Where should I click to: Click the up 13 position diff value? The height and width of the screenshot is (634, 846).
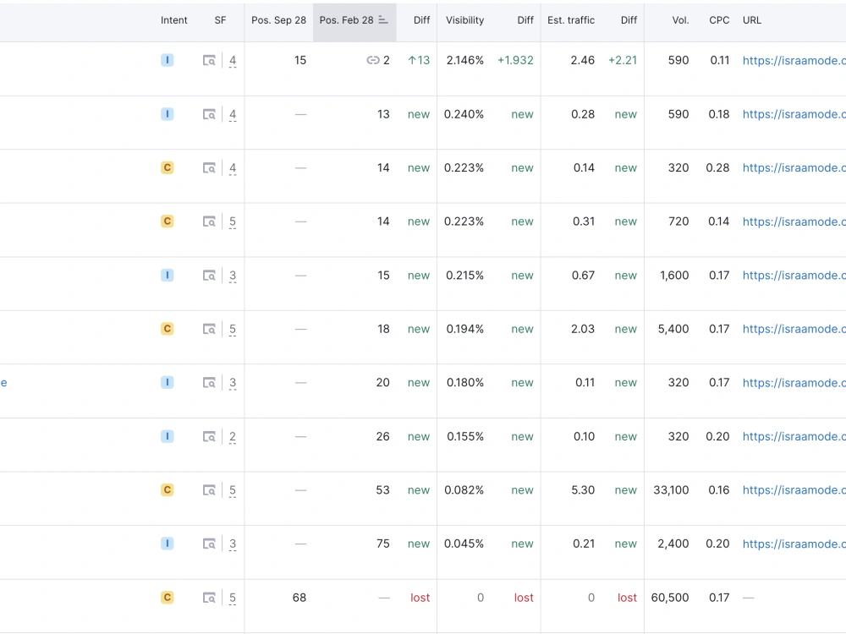419,60
